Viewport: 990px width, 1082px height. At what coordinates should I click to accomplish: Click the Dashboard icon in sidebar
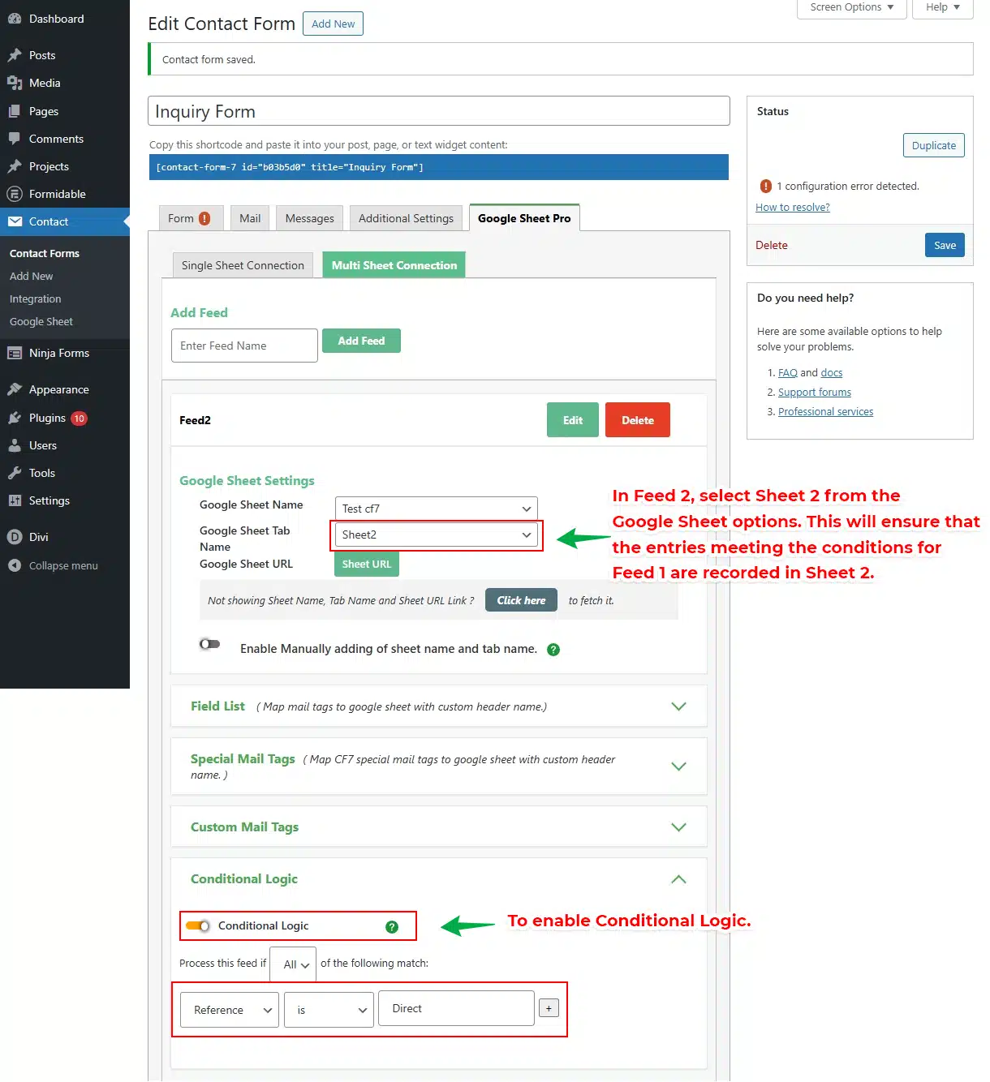tap(15, 19)
